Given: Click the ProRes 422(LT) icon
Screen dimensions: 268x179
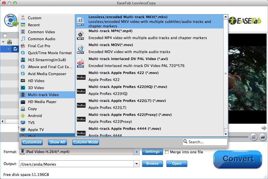Looking at the screenshot, I should pos(81,105).
